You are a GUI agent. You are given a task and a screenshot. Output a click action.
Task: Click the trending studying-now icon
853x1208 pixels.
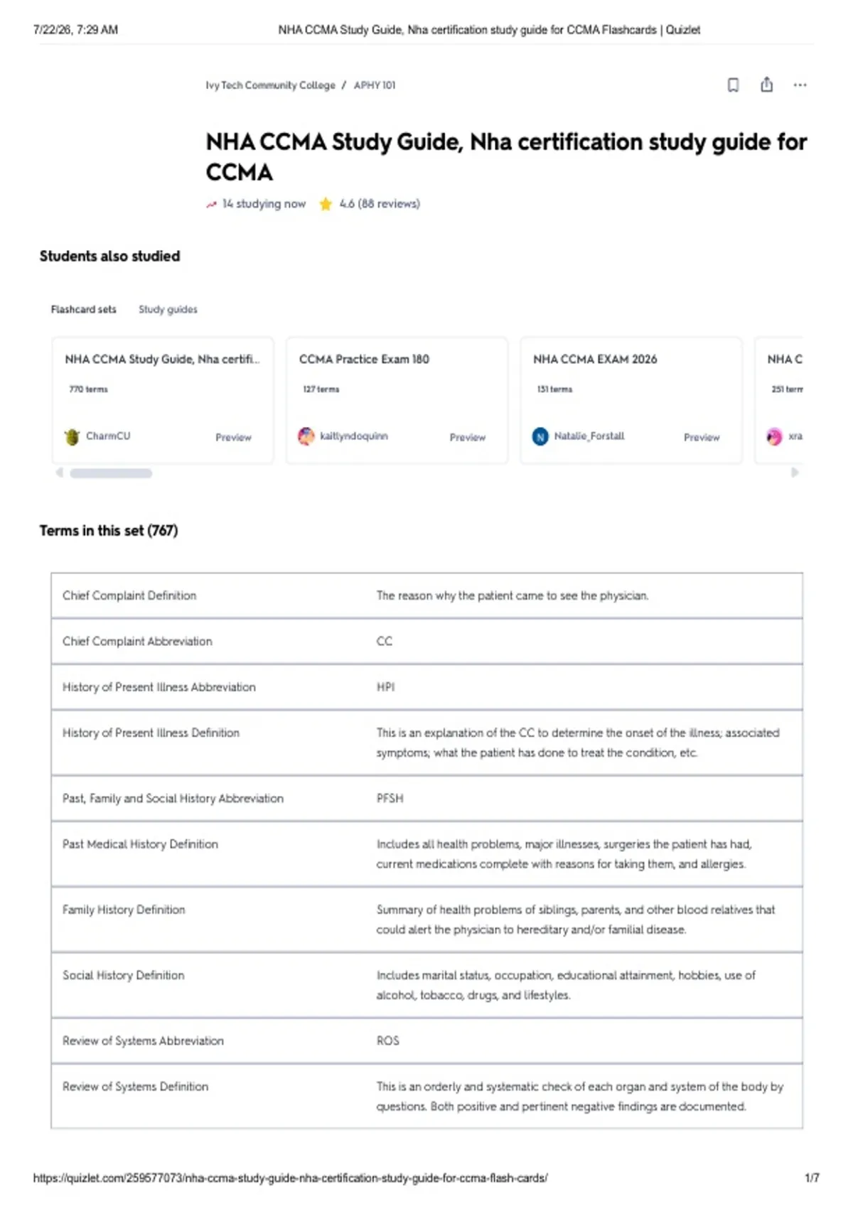[x=211, y=205]
